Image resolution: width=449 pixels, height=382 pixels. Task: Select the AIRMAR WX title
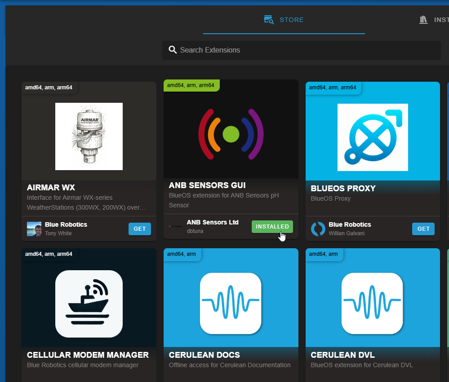click(x=51, y=188)
